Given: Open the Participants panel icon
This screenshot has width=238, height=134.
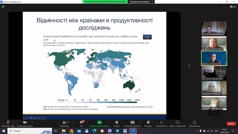Looking at the screenshot, I should click(x=64, y=123).
